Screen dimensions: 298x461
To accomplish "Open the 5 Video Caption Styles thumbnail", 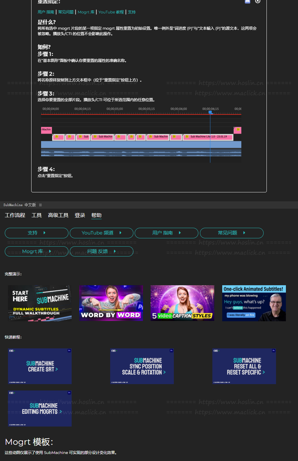I will (182, 303).
